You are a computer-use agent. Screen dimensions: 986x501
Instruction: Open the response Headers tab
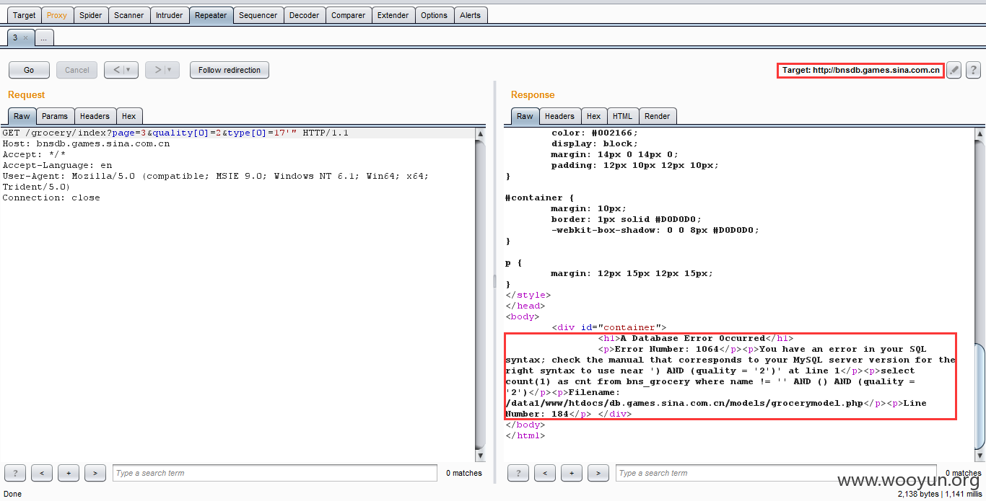(559, 116)
